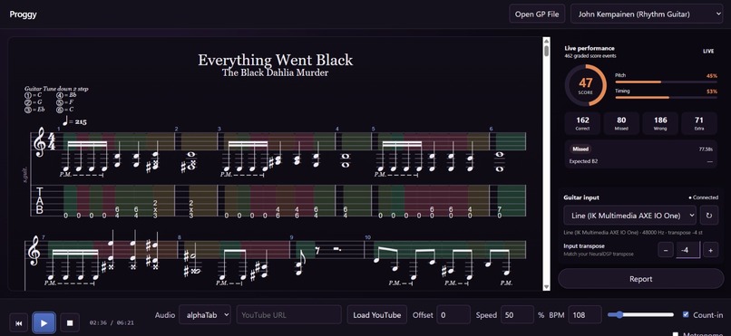Click the Connected status label

coord(704,197)
